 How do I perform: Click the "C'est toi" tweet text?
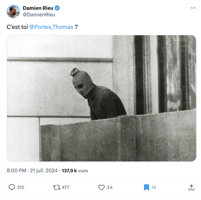point(17,27)
